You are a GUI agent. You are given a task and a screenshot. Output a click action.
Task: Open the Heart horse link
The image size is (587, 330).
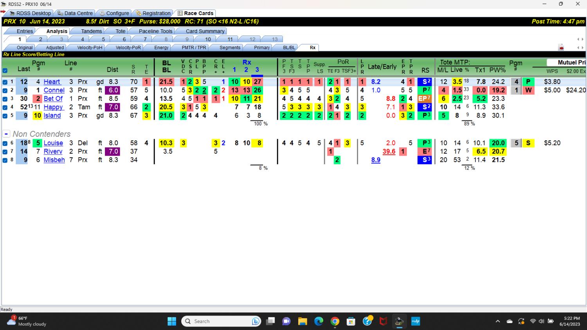[x=52, y=82]
